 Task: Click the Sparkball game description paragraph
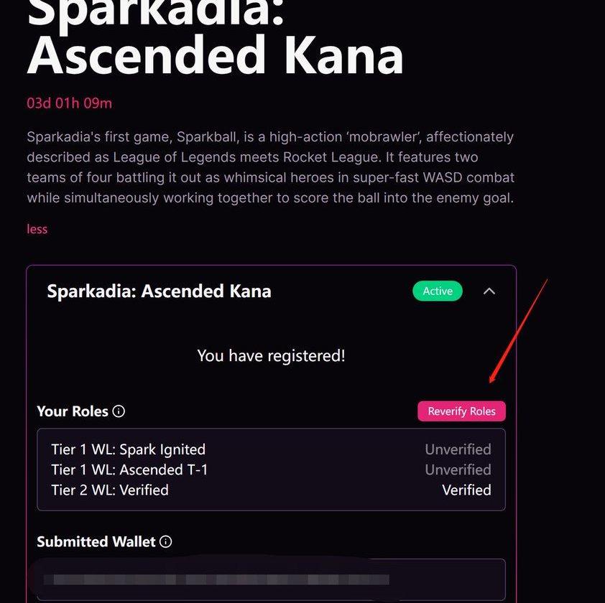[x=270, y=167]
